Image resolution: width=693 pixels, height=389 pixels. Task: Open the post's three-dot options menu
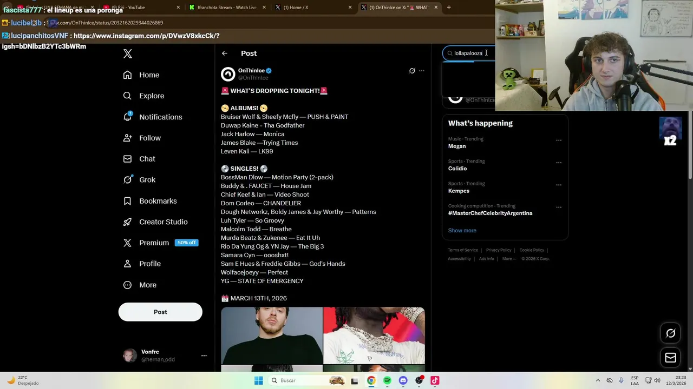pyautogui.click(x=422, y=71)
